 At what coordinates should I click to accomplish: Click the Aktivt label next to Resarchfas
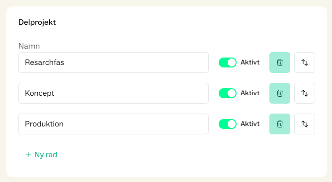[250, 62]
